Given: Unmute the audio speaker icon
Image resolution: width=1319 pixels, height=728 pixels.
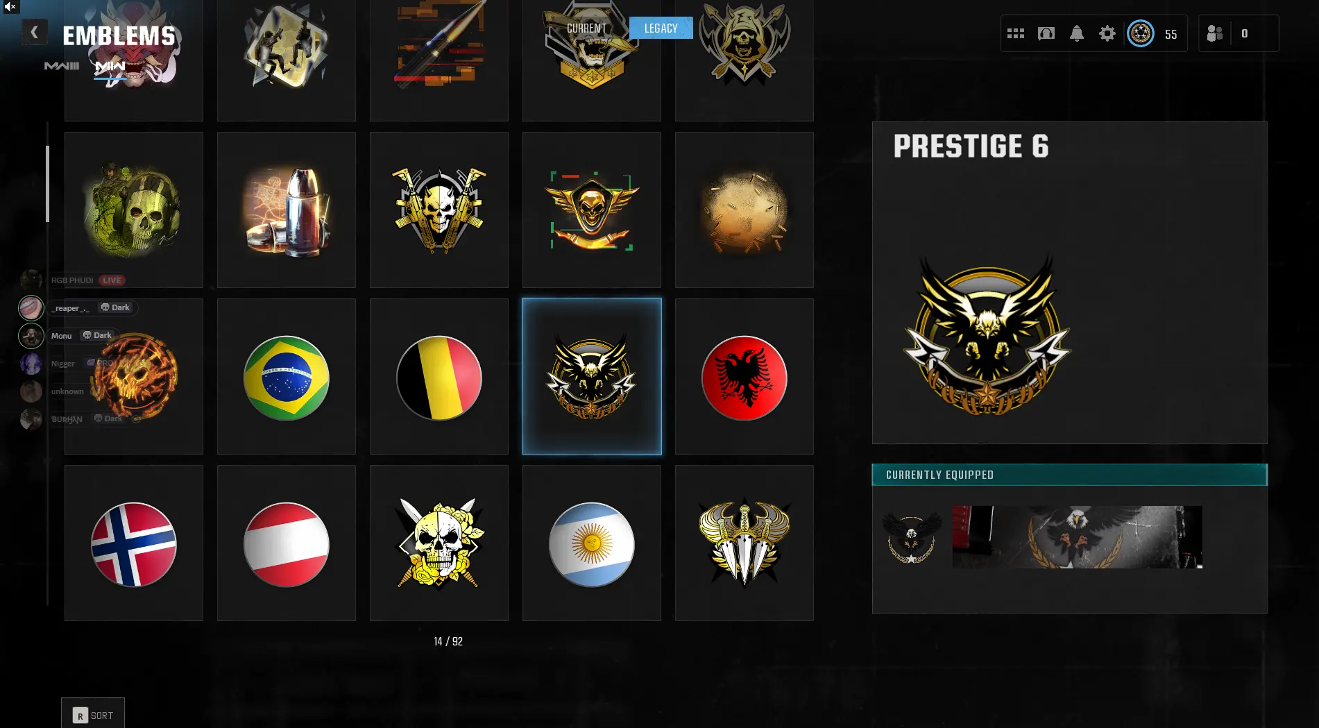Looking at the screenshot, I should (x=10, y=7).
